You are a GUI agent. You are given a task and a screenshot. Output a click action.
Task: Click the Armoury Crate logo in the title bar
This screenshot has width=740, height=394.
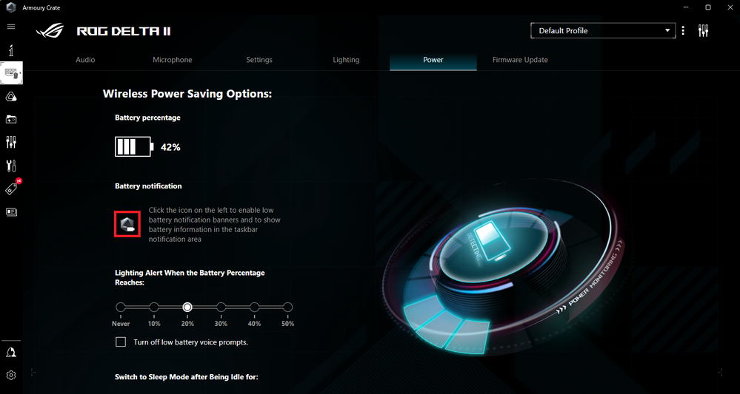tap(11, 7)
